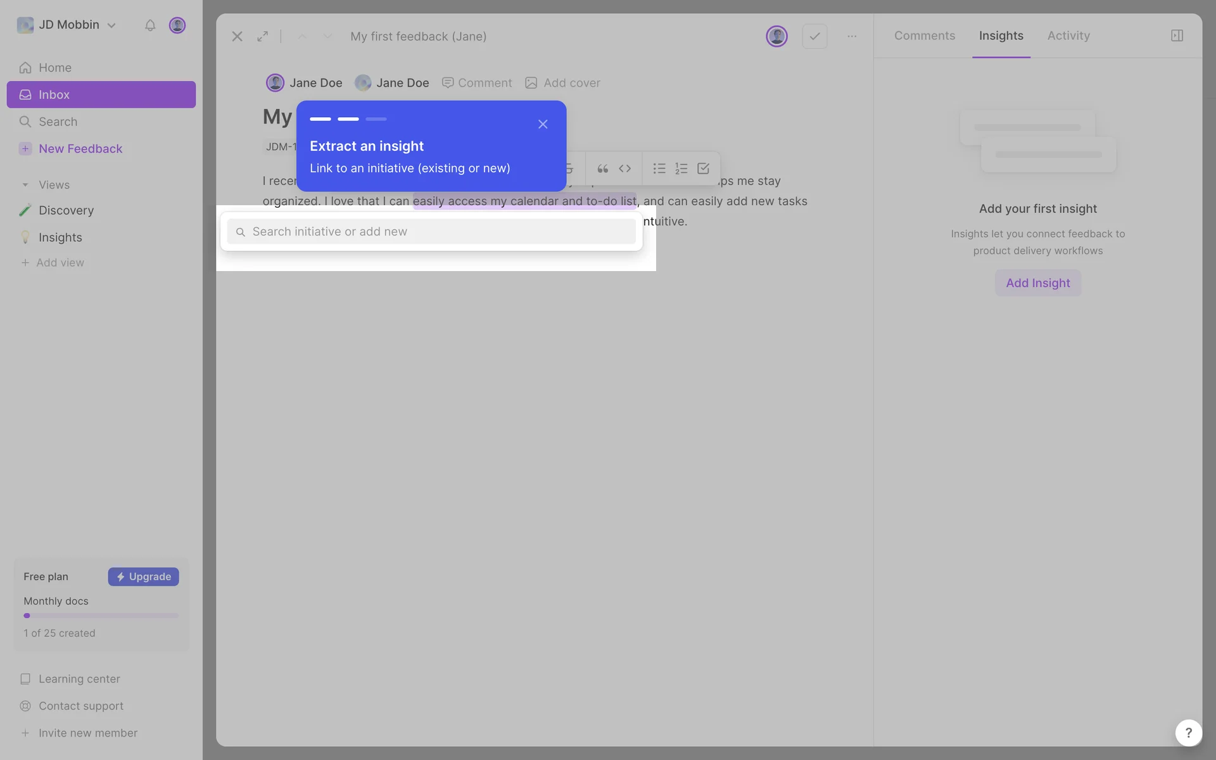Click the notification bell icon
The width and height of the screenshot is (1216, 760).
tap(150, 25)
